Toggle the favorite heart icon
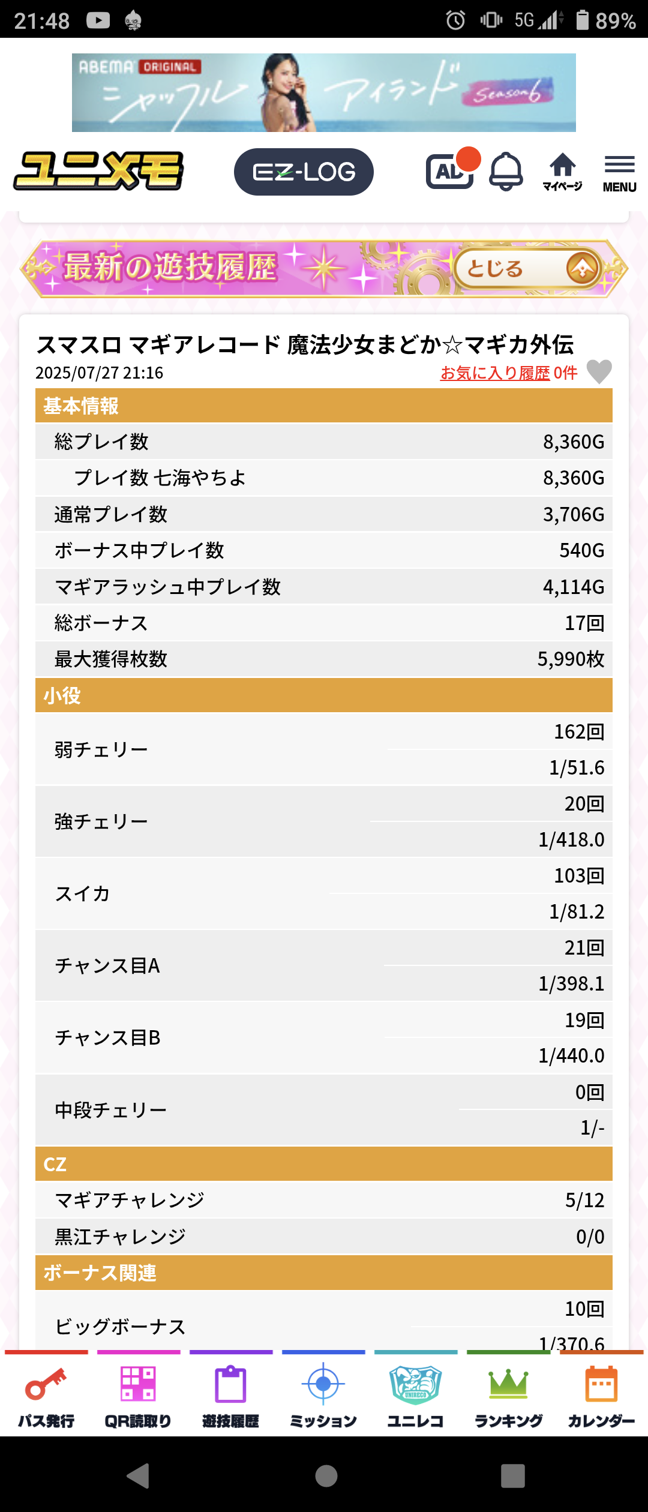The image size is (648, 1512). click(x=599, y=372)
